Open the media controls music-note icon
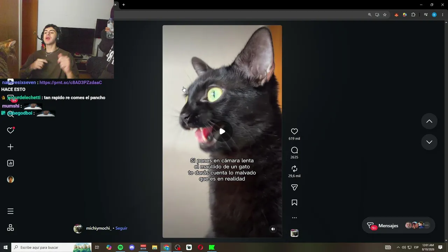This screenshot has height=252, width=448. coord(426,15)
